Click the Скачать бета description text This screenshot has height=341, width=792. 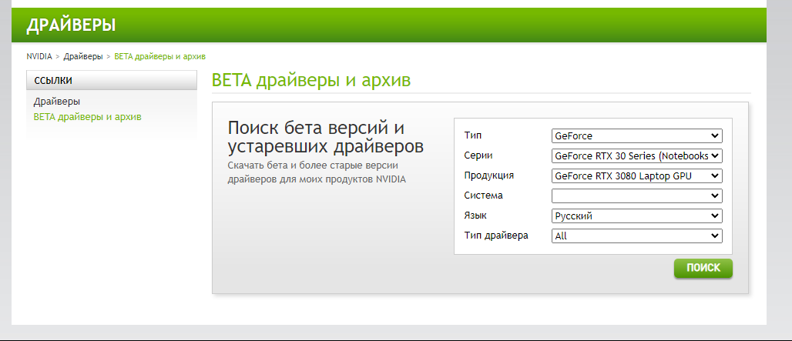(317, 172)
